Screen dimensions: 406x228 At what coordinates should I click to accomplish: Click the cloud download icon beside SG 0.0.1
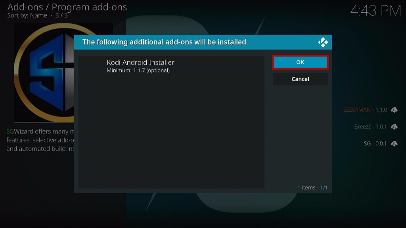394,143
